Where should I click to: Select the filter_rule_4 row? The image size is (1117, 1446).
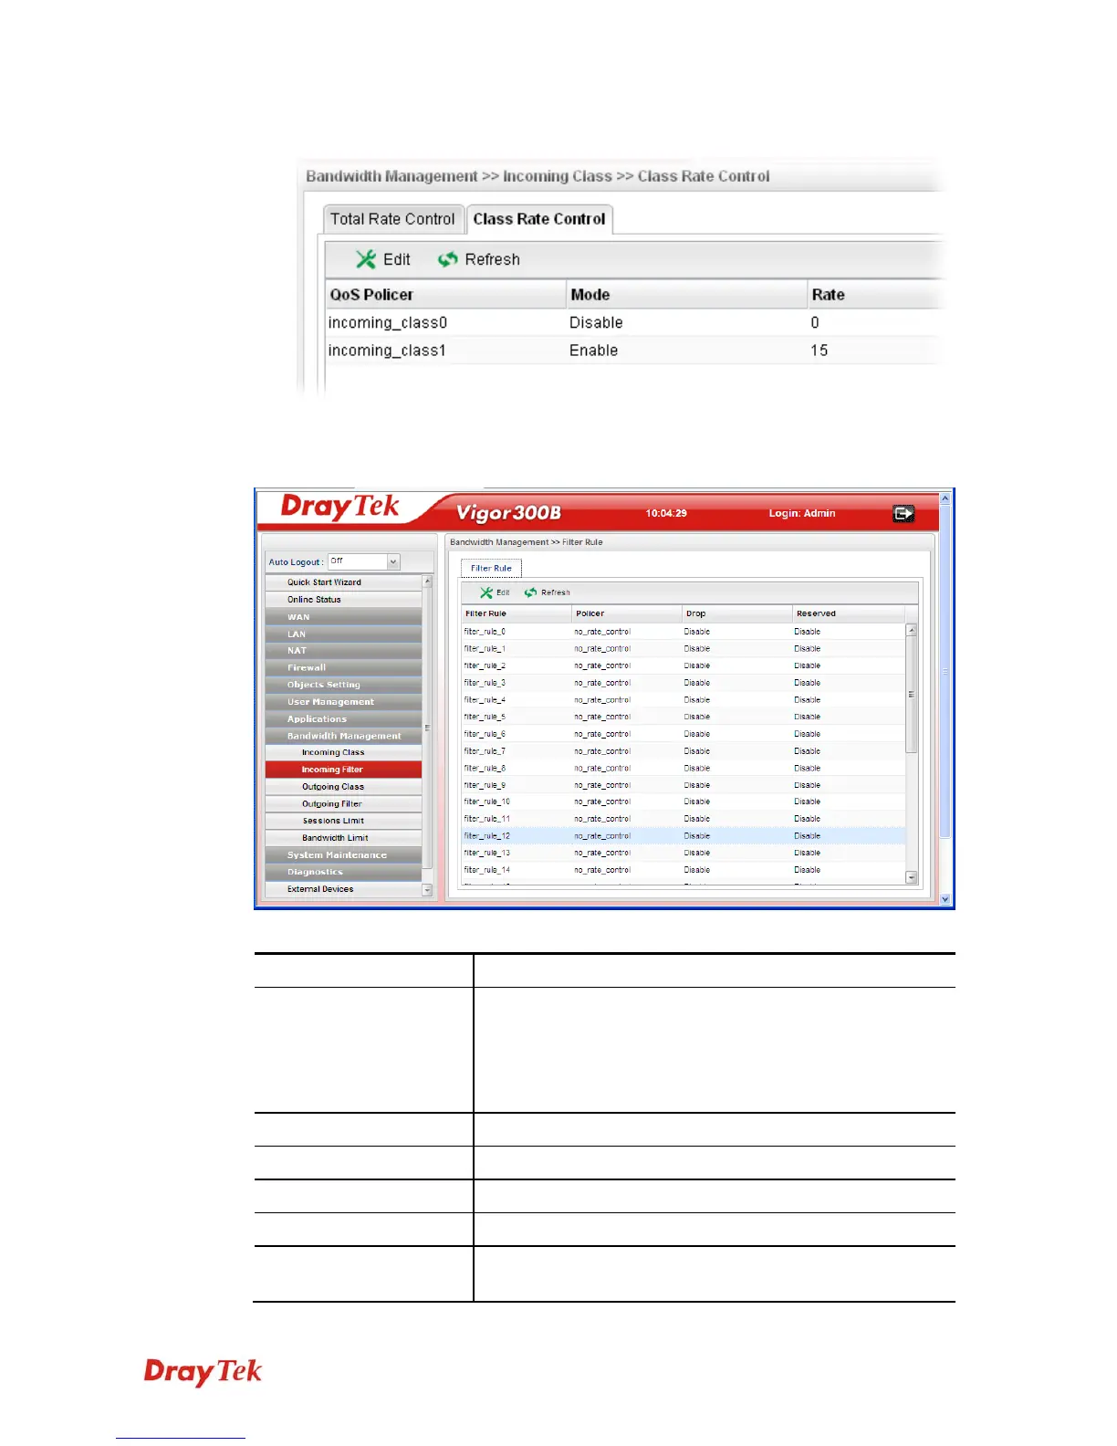pos(684,700)
